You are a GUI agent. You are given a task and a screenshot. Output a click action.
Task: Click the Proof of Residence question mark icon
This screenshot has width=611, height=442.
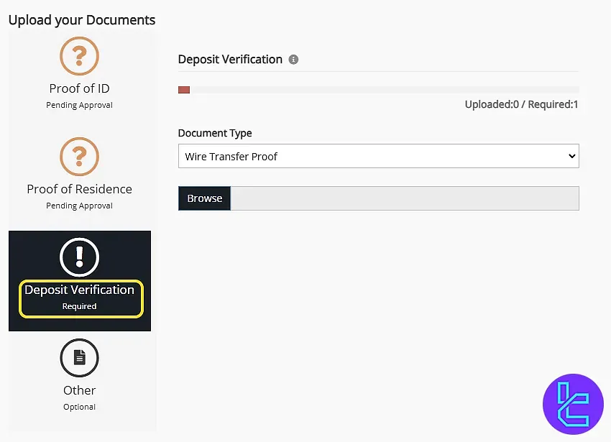click(x=79, y=156)
